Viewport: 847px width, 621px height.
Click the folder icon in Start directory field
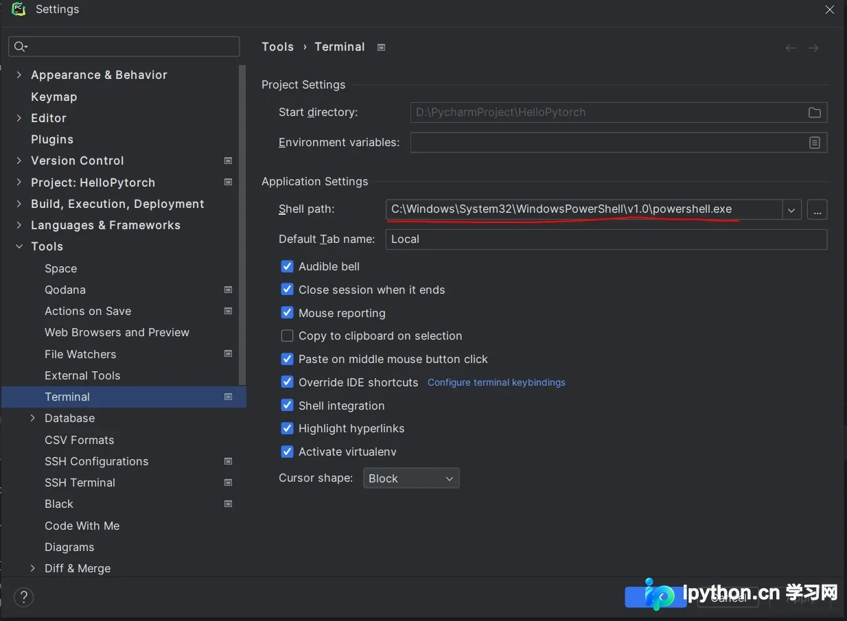(814, 113)
